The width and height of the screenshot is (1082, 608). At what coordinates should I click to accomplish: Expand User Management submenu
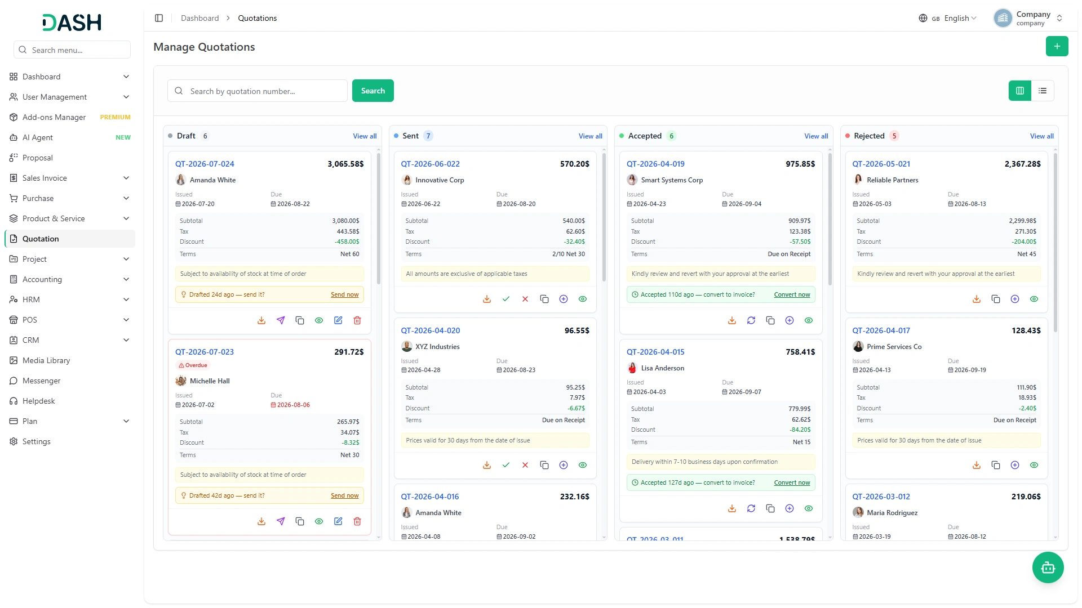pos(70,97)
